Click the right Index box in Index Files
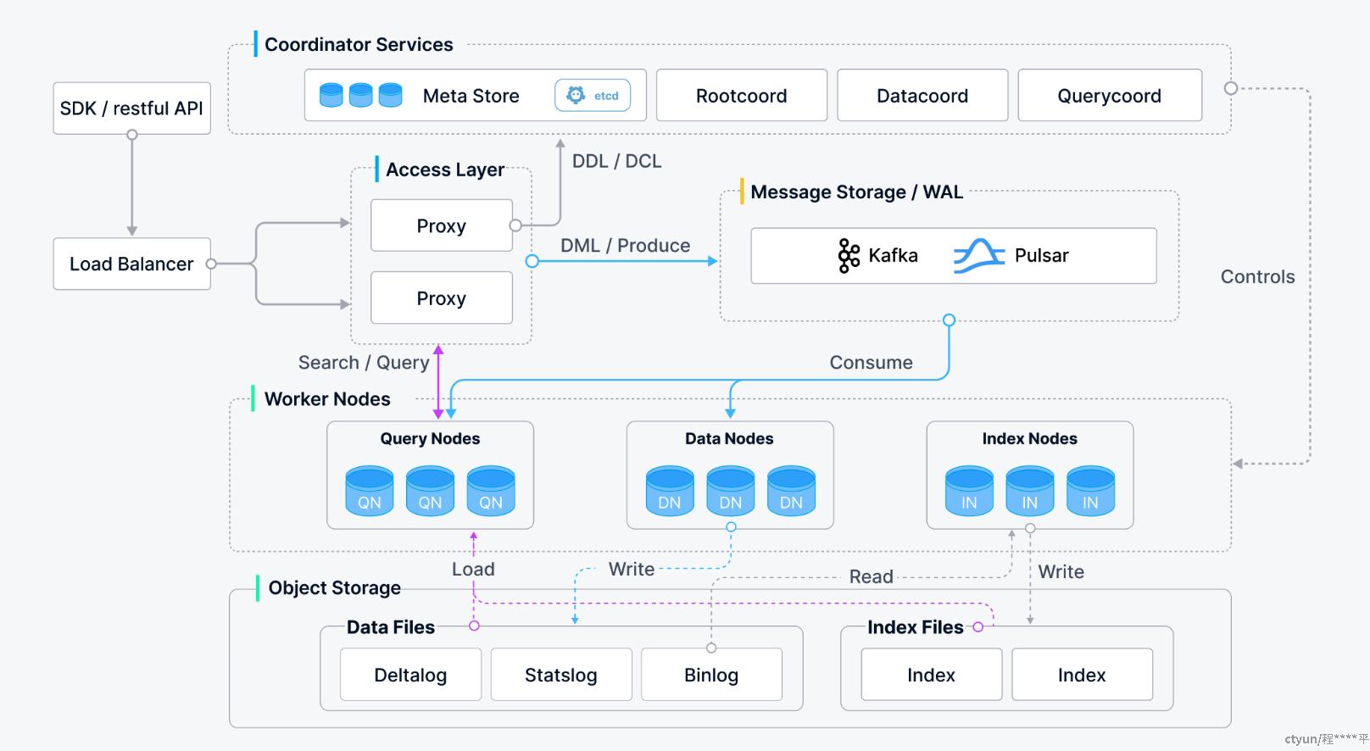Image resolution: width=1370 pixels, height=751 pixels. [x=1082, y=675]
